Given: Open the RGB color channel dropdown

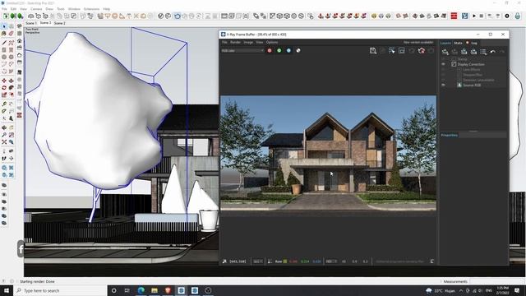Looking at the screenshot, I should click(242, 51).
